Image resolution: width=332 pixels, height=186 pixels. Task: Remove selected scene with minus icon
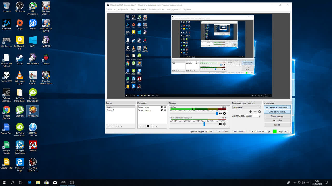click(112, 126)
